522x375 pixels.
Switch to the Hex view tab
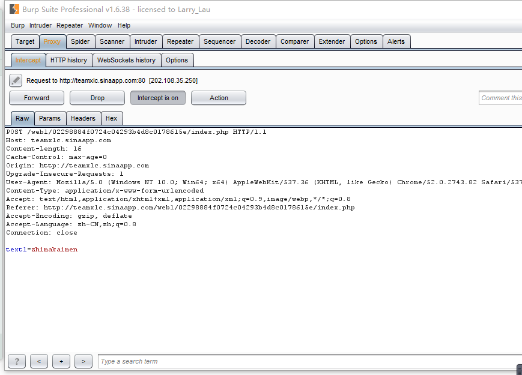[111, 118]
